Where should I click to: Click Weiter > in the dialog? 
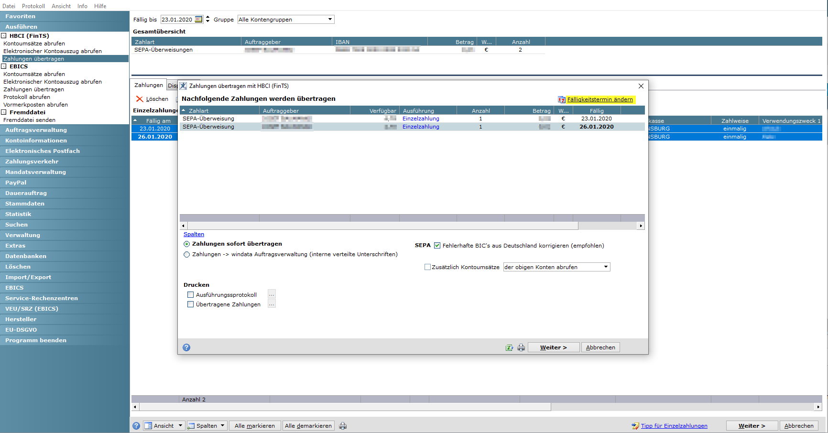tap(554, 347)
